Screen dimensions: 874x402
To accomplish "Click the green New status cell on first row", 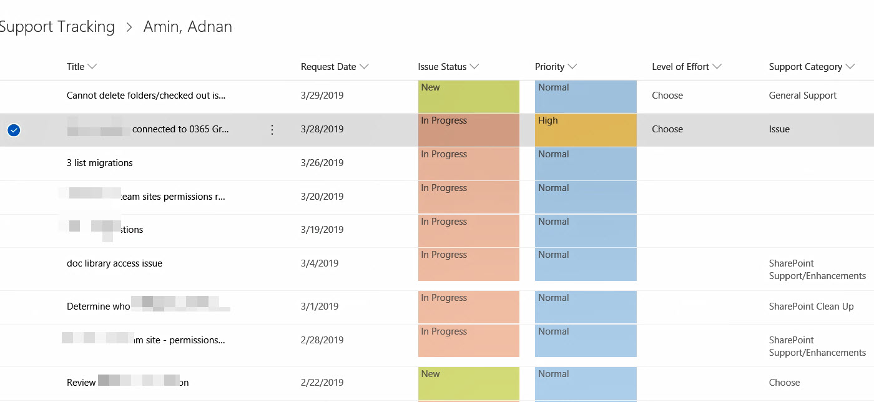I will pyautogui.click(x=468, y=96).
